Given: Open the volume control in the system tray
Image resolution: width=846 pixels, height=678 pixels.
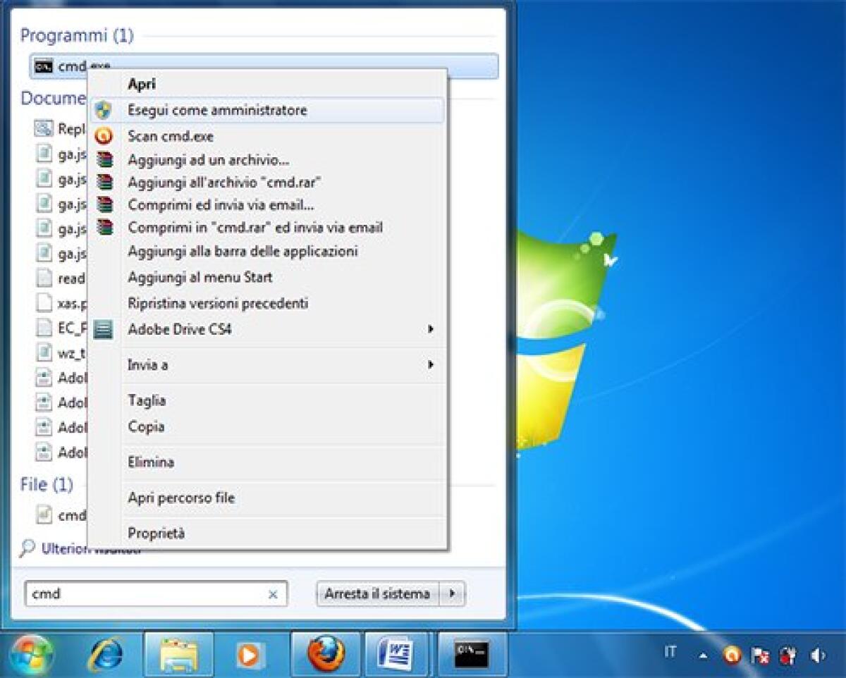Looking at the screenshot, I should (815, 654).
